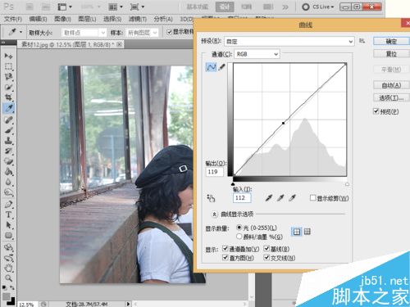Select the Paint Bucket tool
410x307 pixels.
click(9, 172)
